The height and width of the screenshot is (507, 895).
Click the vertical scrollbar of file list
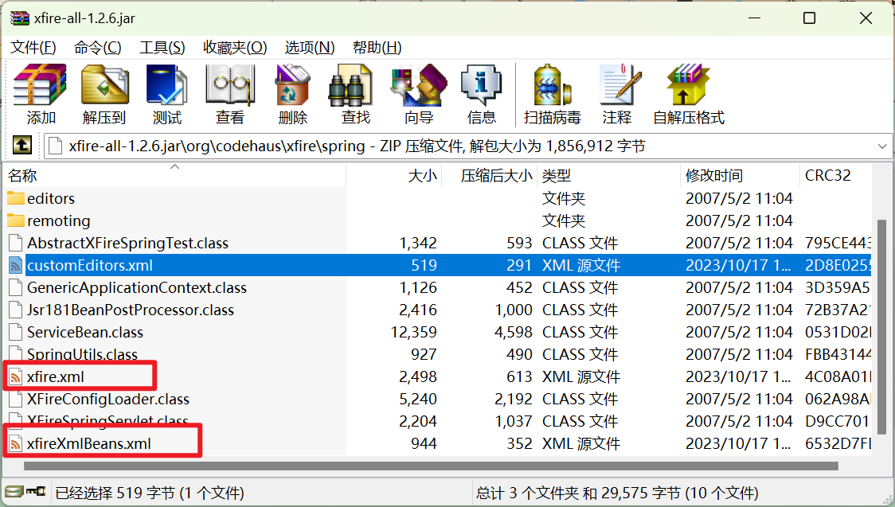pos(882,327)
